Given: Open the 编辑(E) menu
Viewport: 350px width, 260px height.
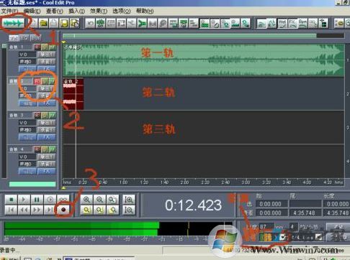Looking at the screenshot, I should (x=32, y=11).
